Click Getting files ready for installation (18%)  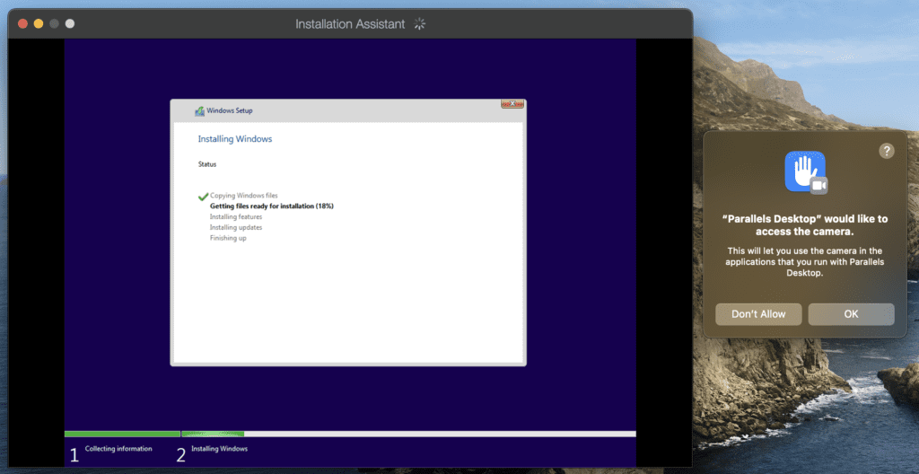[272, 206]
